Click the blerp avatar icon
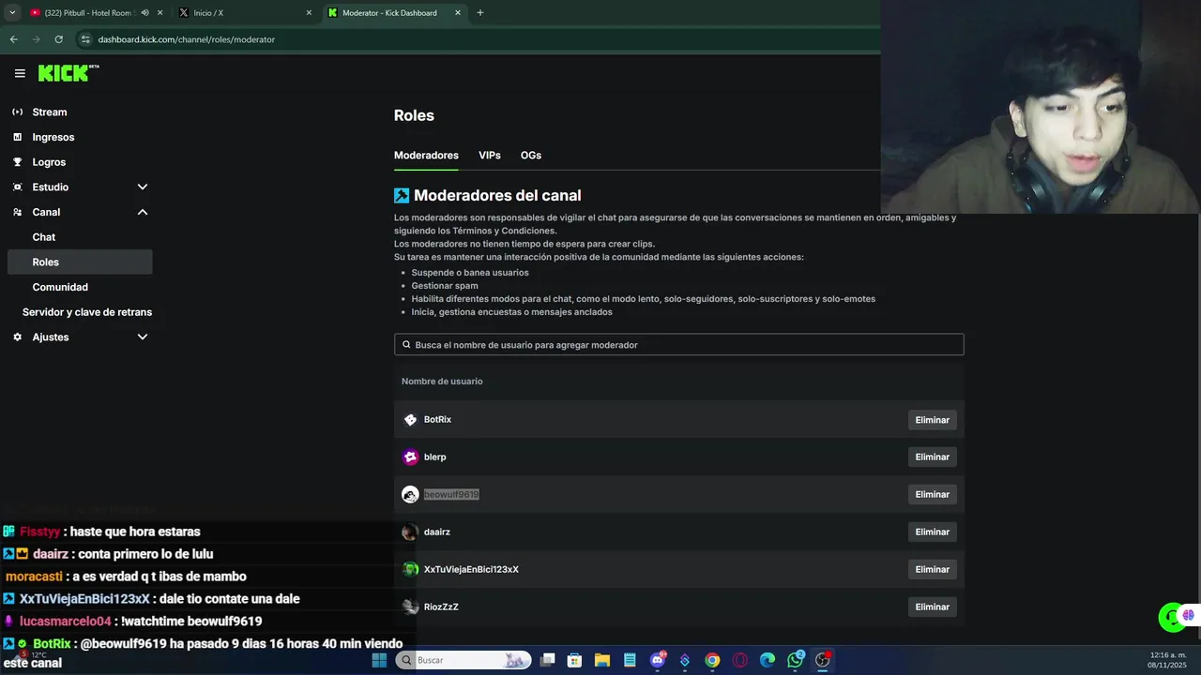The image size is (1201, 675). click(410, 457)
